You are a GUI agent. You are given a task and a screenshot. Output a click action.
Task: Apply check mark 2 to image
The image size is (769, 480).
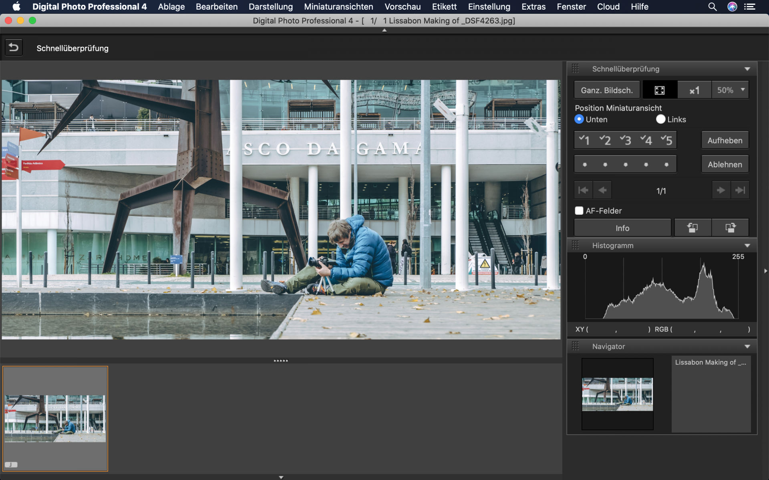pos(605,140)
